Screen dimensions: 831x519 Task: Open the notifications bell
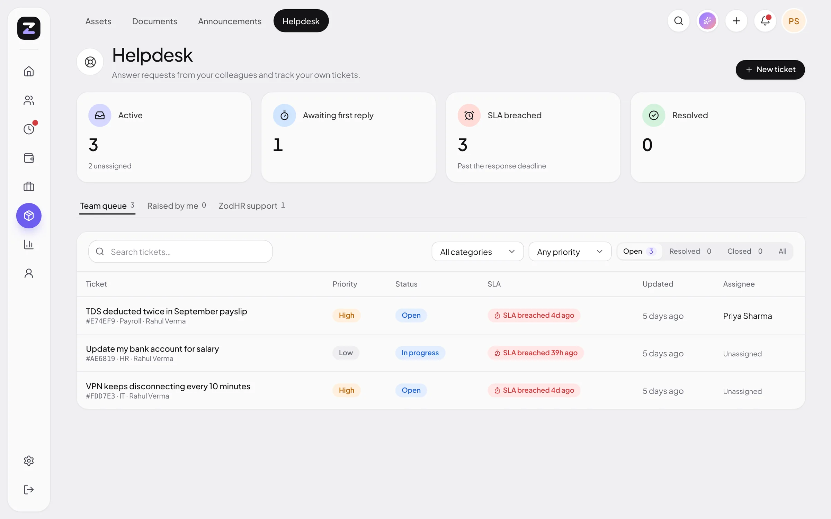765,21
